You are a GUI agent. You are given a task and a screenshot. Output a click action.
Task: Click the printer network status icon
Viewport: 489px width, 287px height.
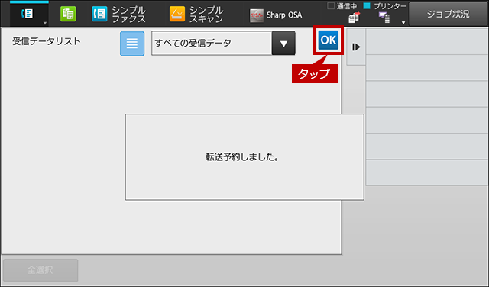pos(384,18)
